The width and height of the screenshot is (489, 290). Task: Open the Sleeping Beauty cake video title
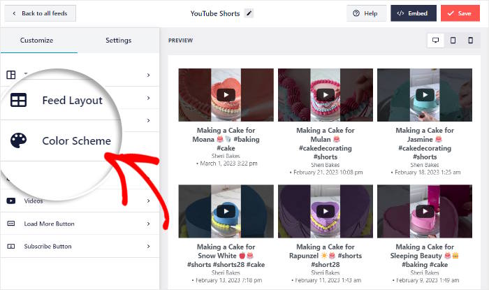pos(425,256)
